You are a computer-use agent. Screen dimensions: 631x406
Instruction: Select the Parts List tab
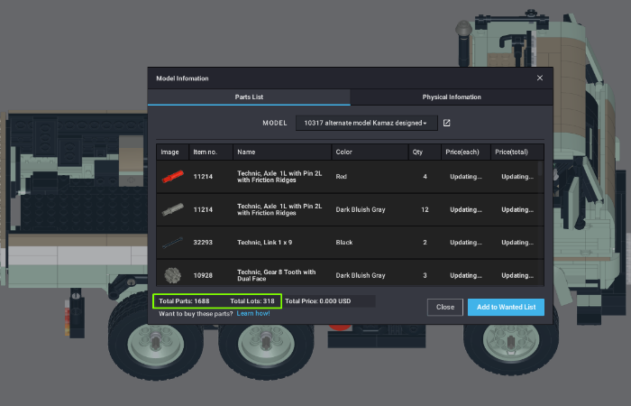pyautogui.click(x=248, y=97)
